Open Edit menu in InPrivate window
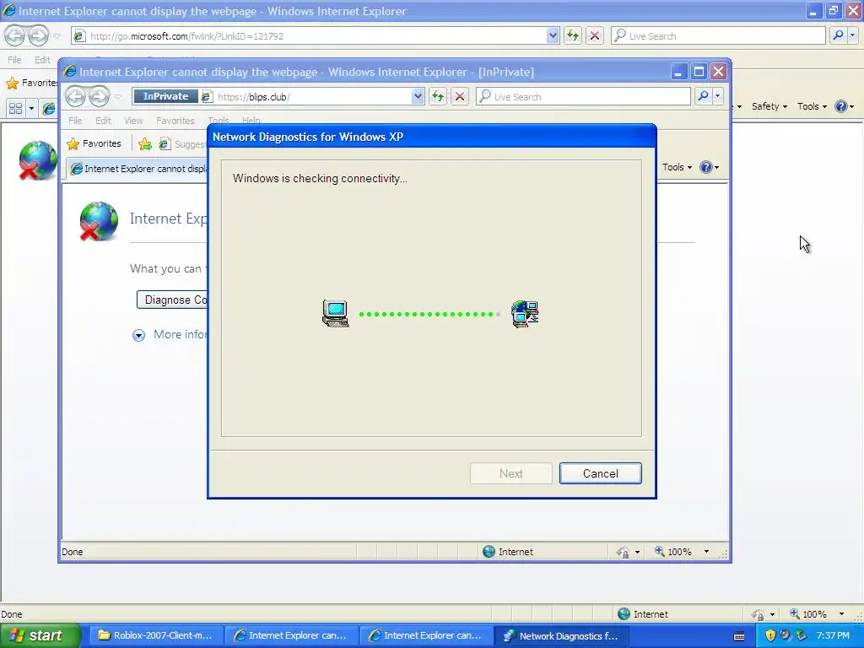Viewport: 864px width, 648px height. tap(103, 121)
